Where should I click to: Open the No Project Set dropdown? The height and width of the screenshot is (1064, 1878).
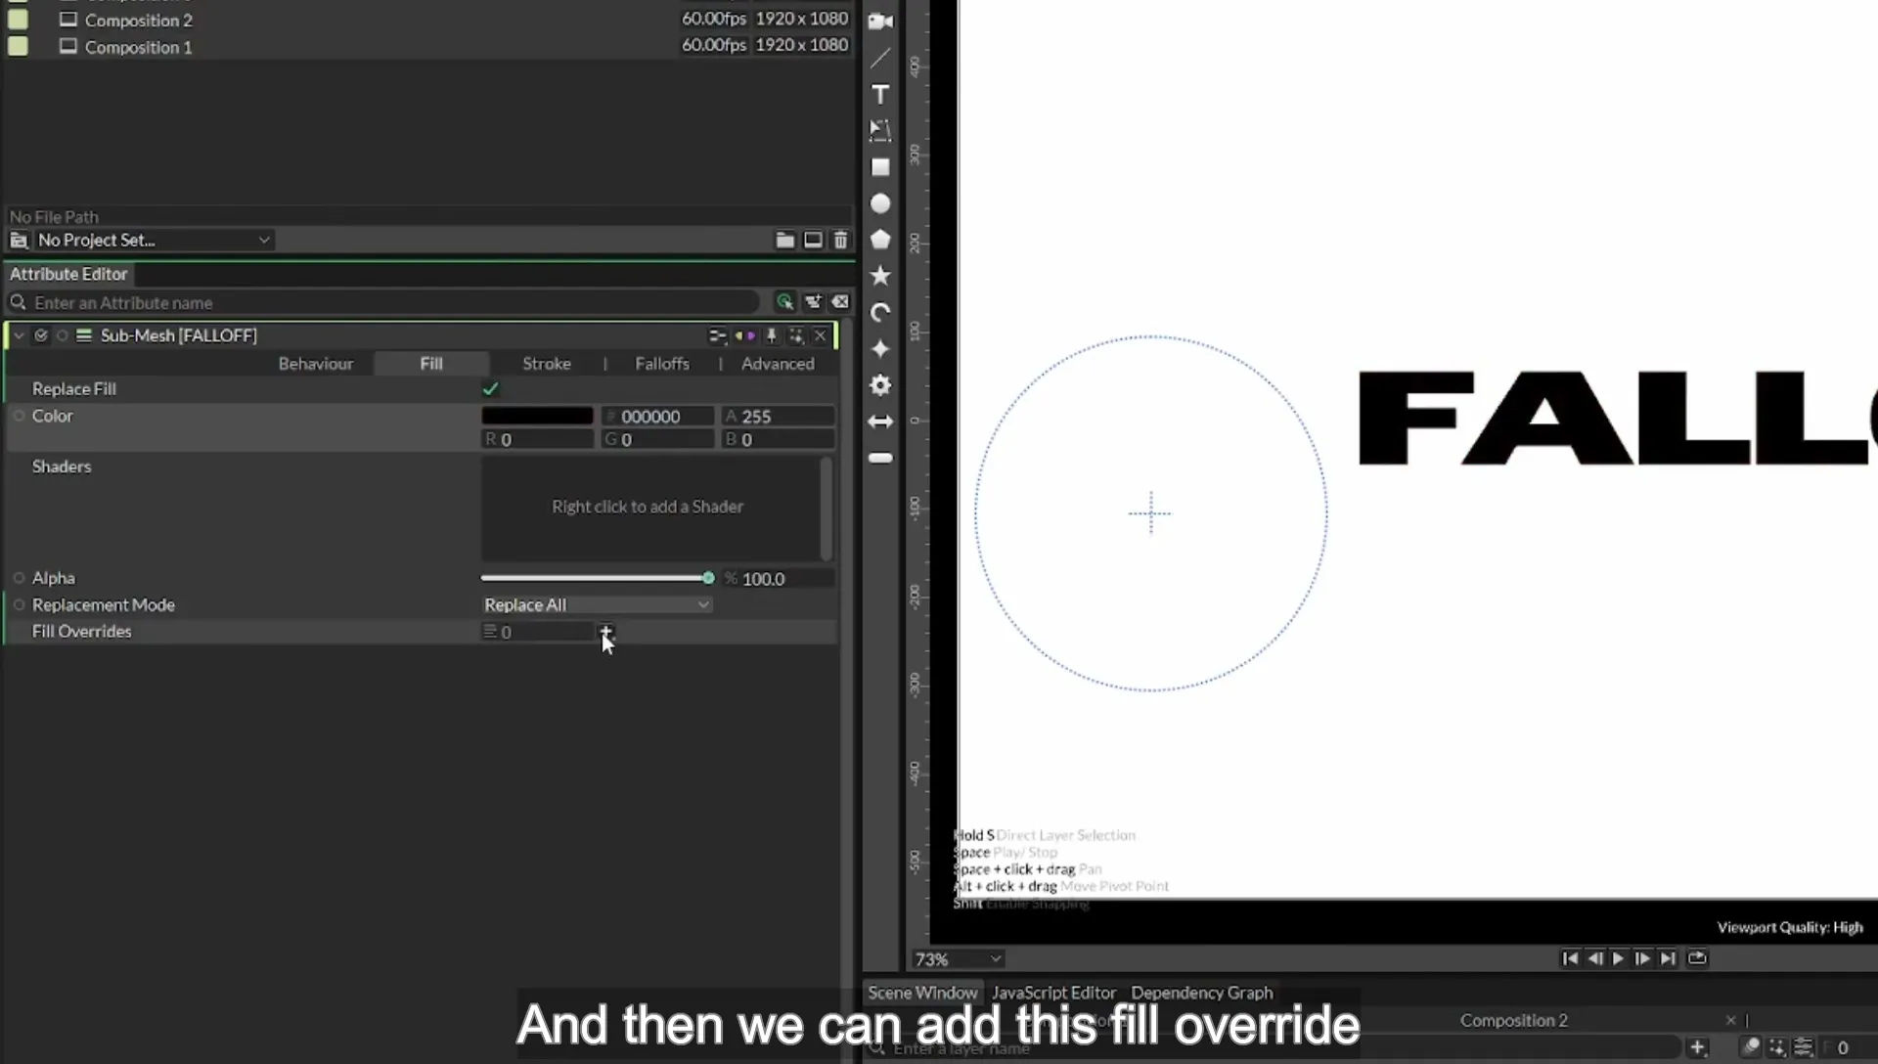154,240
